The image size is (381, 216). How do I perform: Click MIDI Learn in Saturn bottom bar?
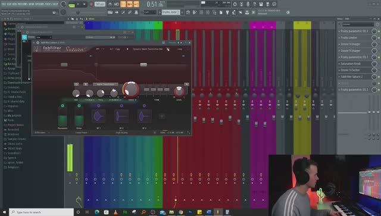click(40, 133)
